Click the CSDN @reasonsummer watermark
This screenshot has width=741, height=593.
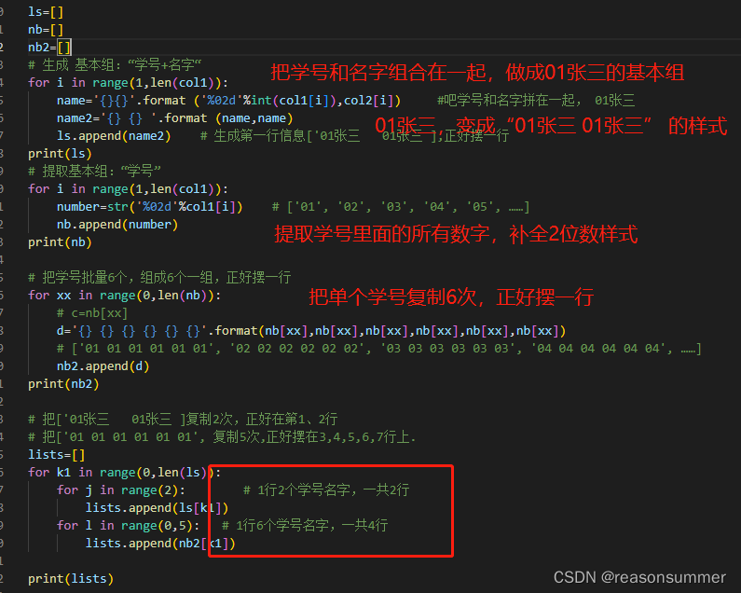coord(639,577)
